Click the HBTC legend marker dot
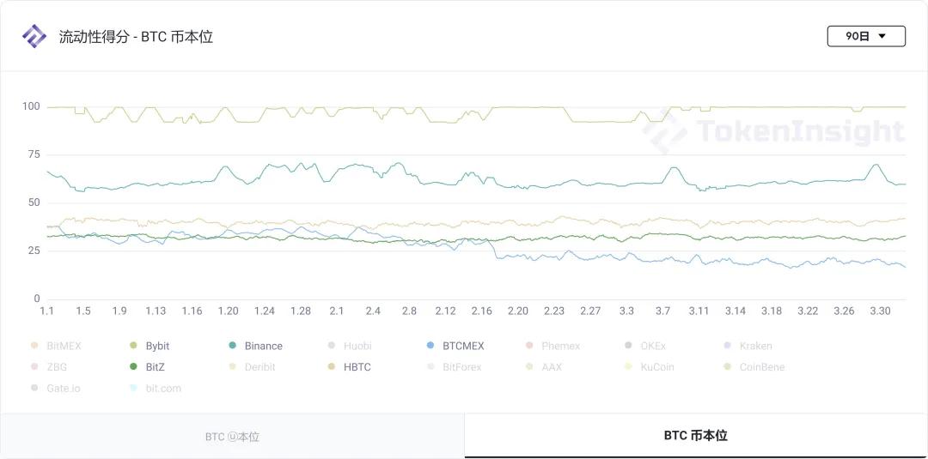 332,367
